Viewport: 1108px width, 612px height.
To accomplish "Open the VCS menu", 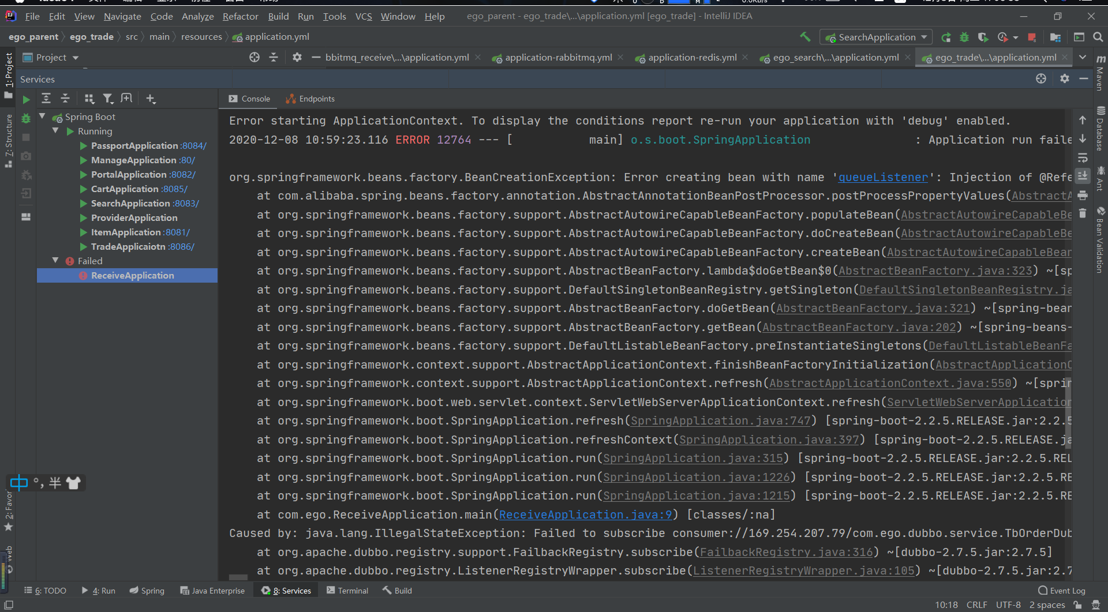I will pos(364,16).
